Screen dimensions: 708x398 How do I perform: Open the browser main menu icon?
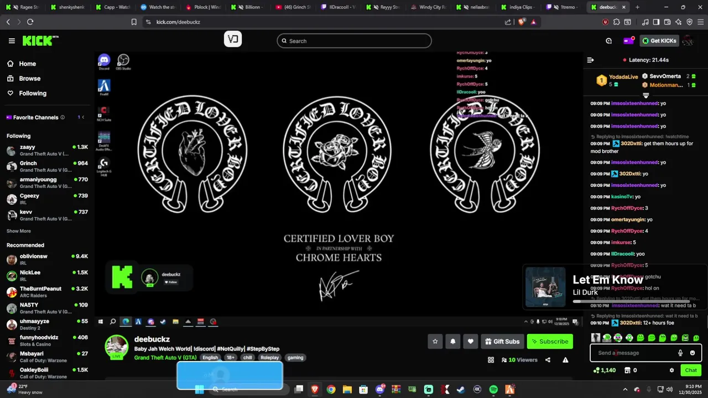click(700, 22)
